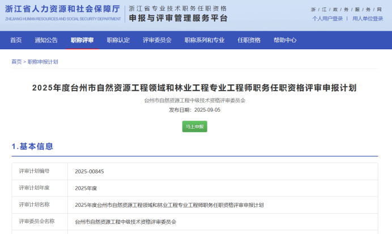Click 个人用户登录 login link
Viewport: 392px width, 234px height.
(327, 19)
